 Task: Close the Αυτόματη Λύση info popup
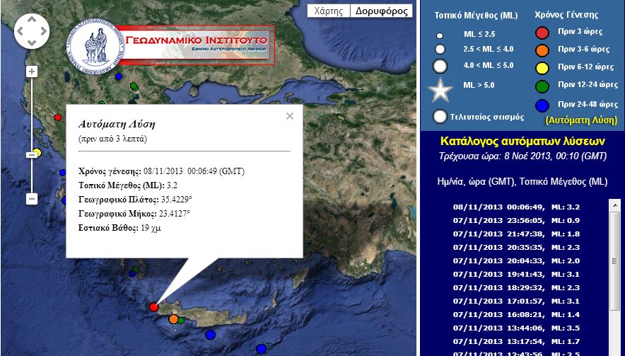click(289, 117)
